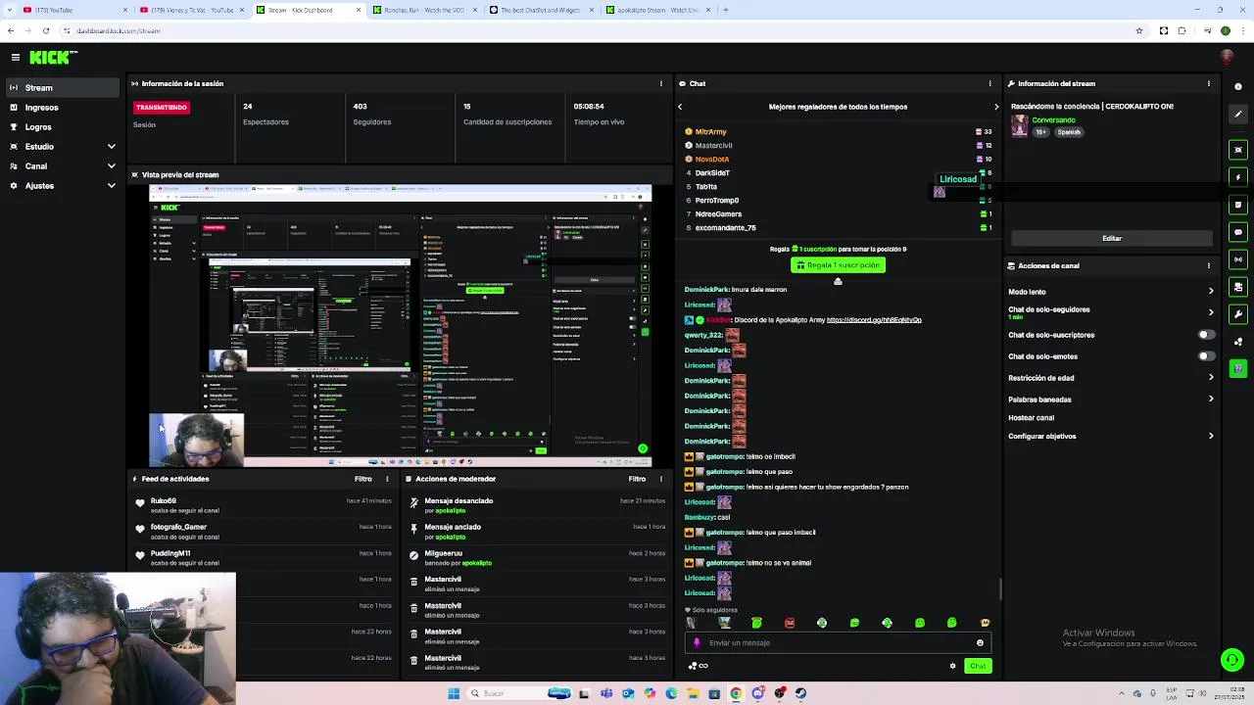
Task: Toggle Chat de solo-suscriptores switch
Action: [1206, 335]
